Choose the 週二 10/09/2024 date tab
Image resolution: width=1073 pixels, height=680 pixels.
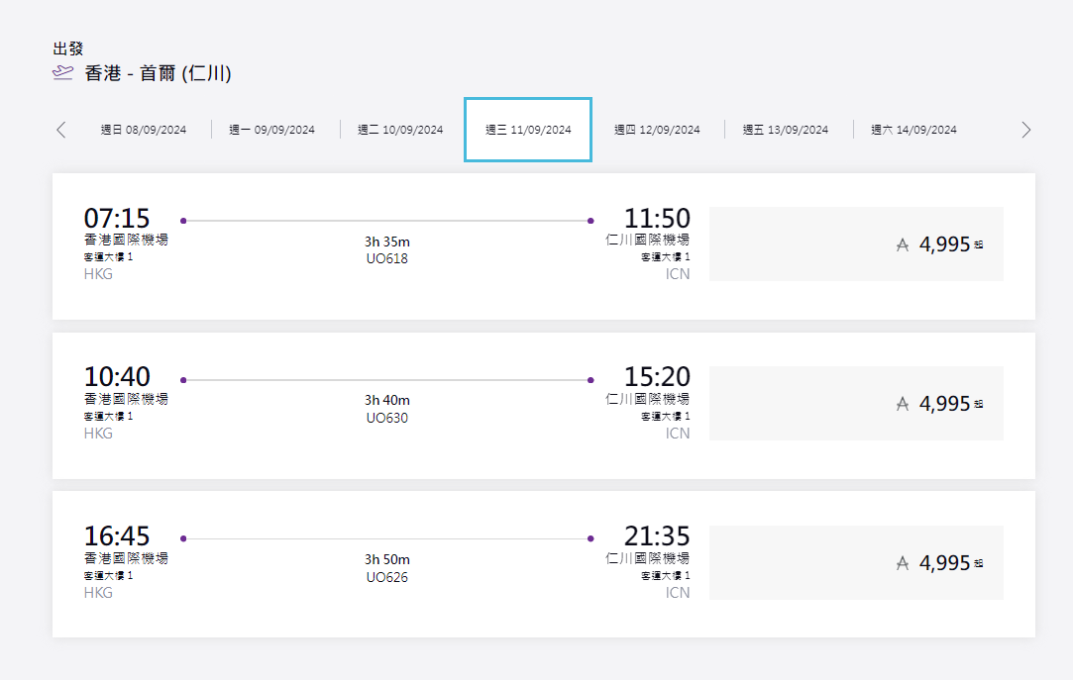[x=400, y=130]
